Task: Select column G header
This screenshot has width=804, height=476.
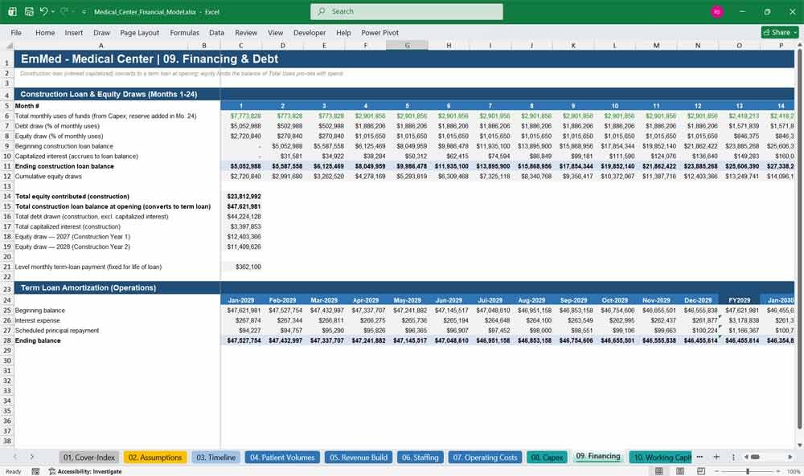Action: click(x=407, y=46)
